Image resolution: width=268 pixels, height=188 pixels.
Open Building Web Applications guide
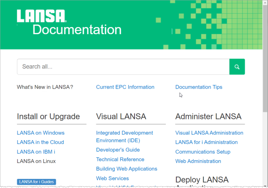click(x=127, y=169)
